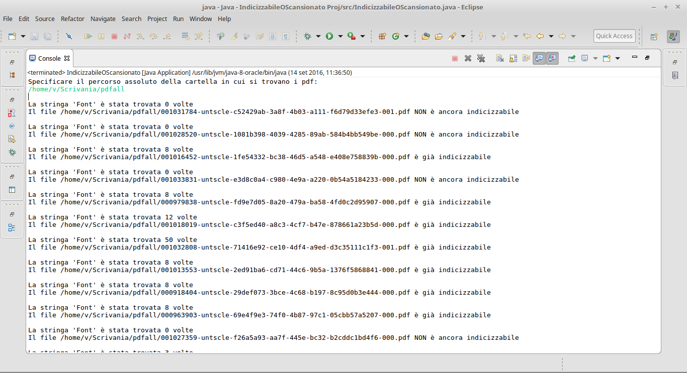
Task: Click Remove Launch console icon
Action: coord(468,58)
